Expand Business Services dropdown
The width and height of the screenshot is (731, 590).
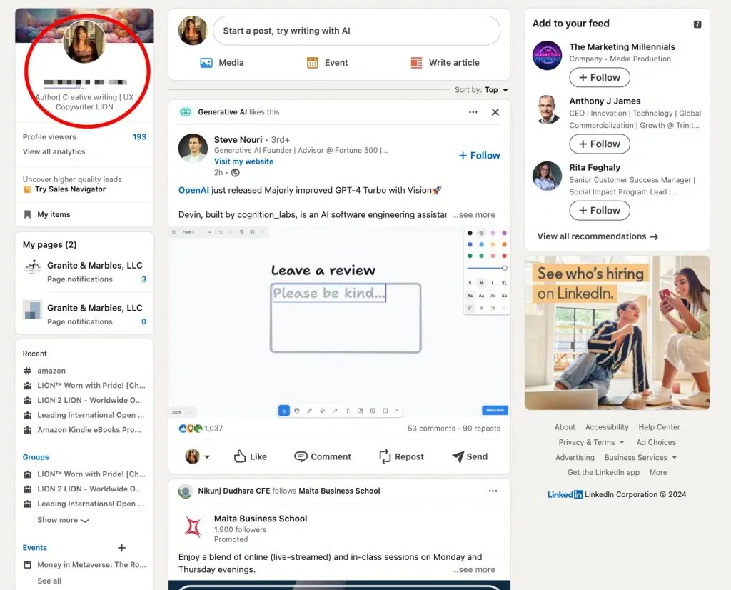(x=640, y=458)
